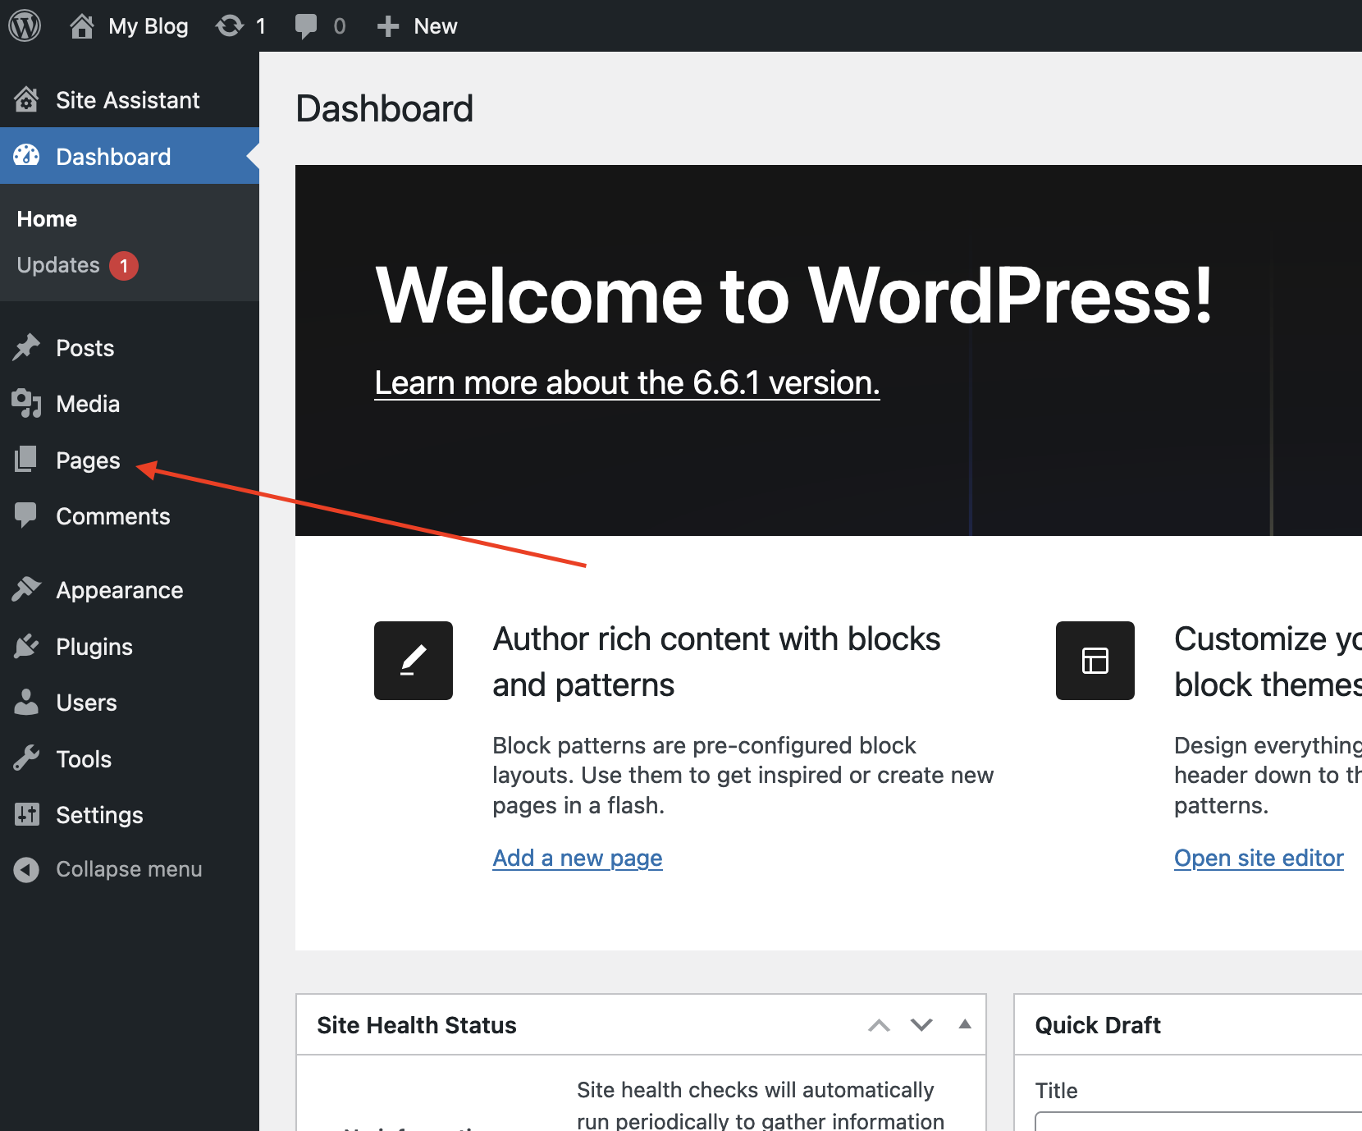Click Open site editor link
The width and height of the screenshot is (1362, 1131).
click(x=1259, y=858)
